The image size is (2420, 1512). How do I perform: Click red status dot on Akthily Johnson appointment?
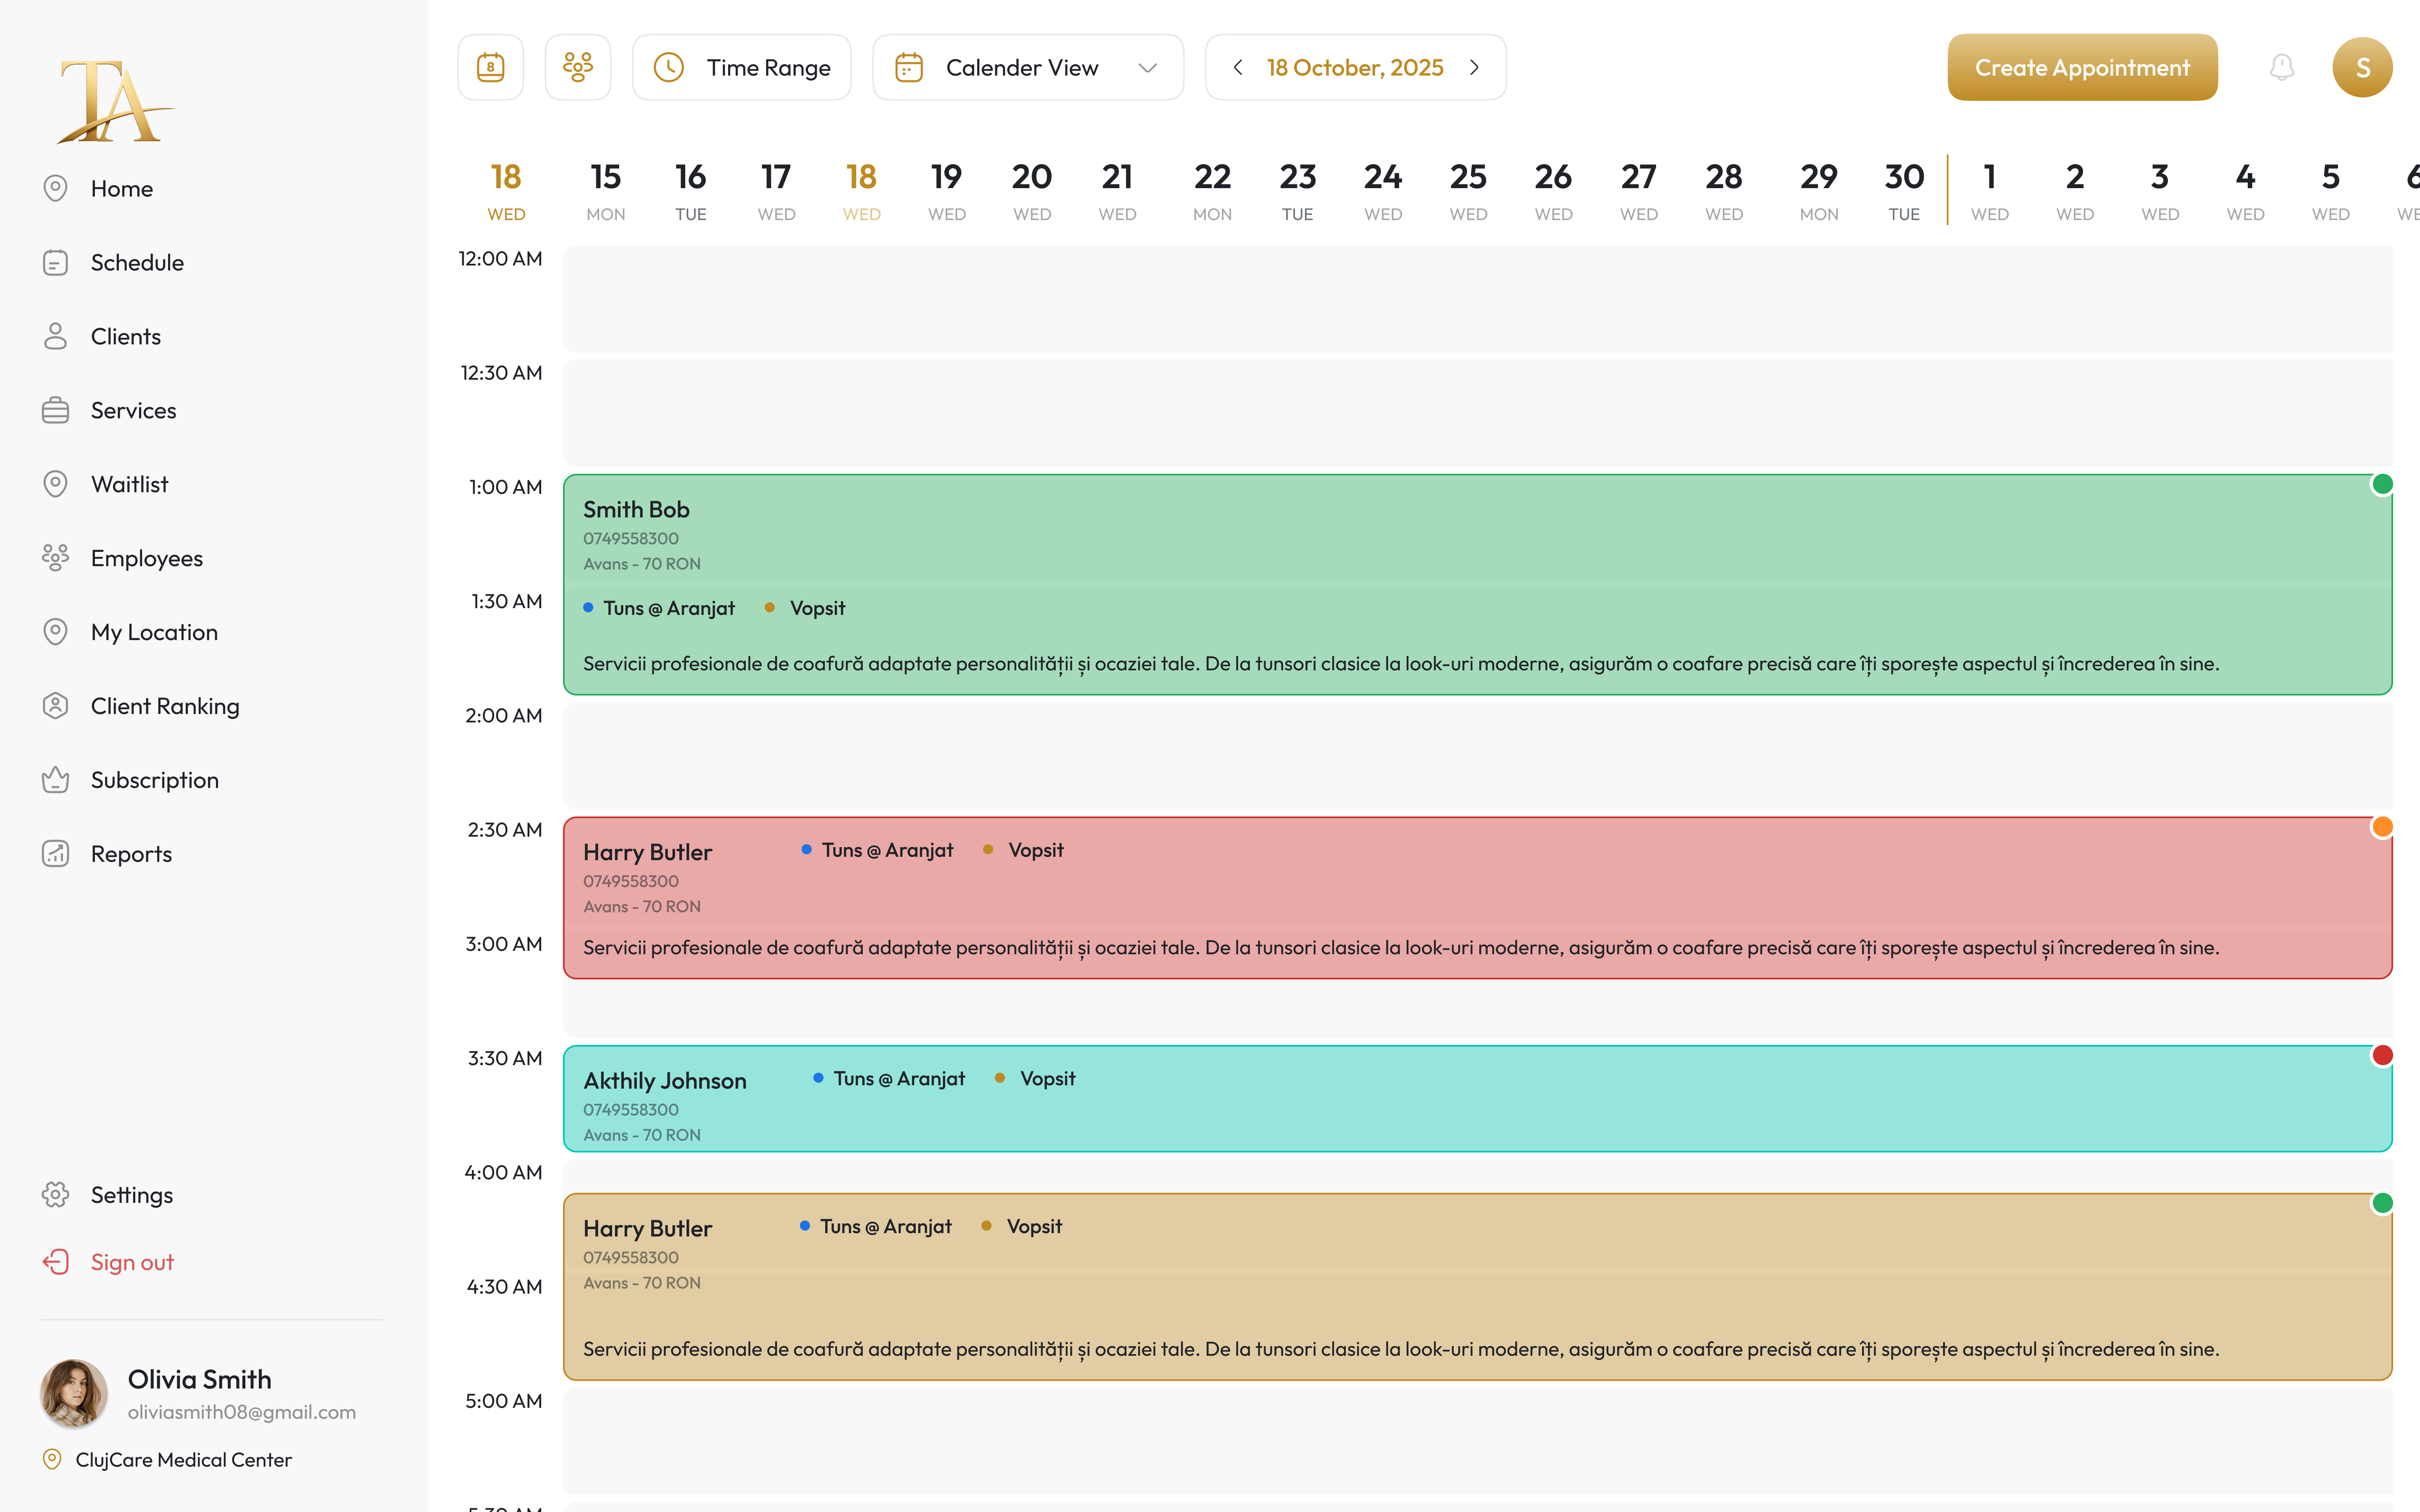point(2382,1055)
